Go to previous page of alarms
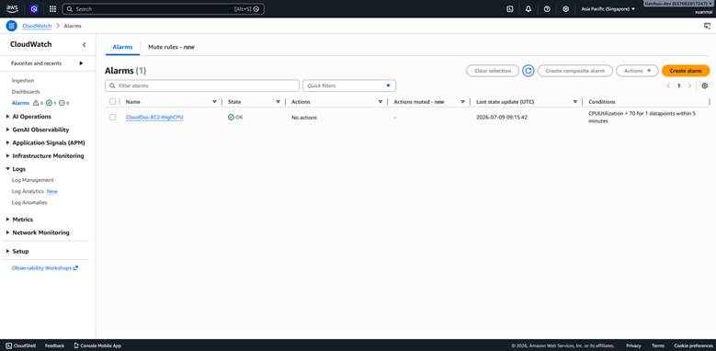 pos(668,85)
